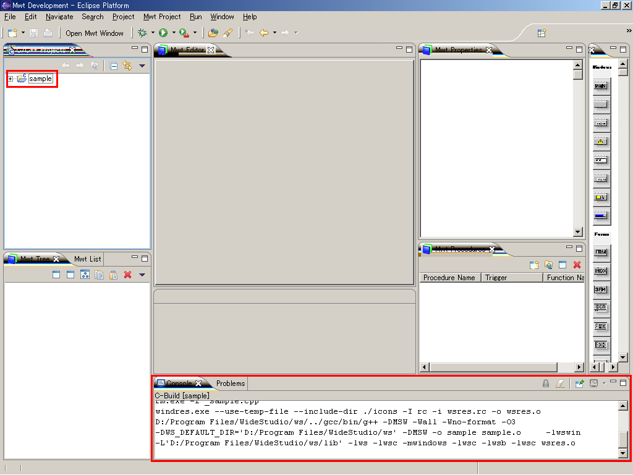Open the Debug dropdown arrow
Viewport: 633px width, 475px height.
point(153,33)
